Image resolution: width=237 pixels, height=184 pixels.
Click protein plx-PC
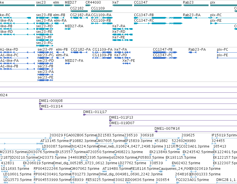(227, 52)
